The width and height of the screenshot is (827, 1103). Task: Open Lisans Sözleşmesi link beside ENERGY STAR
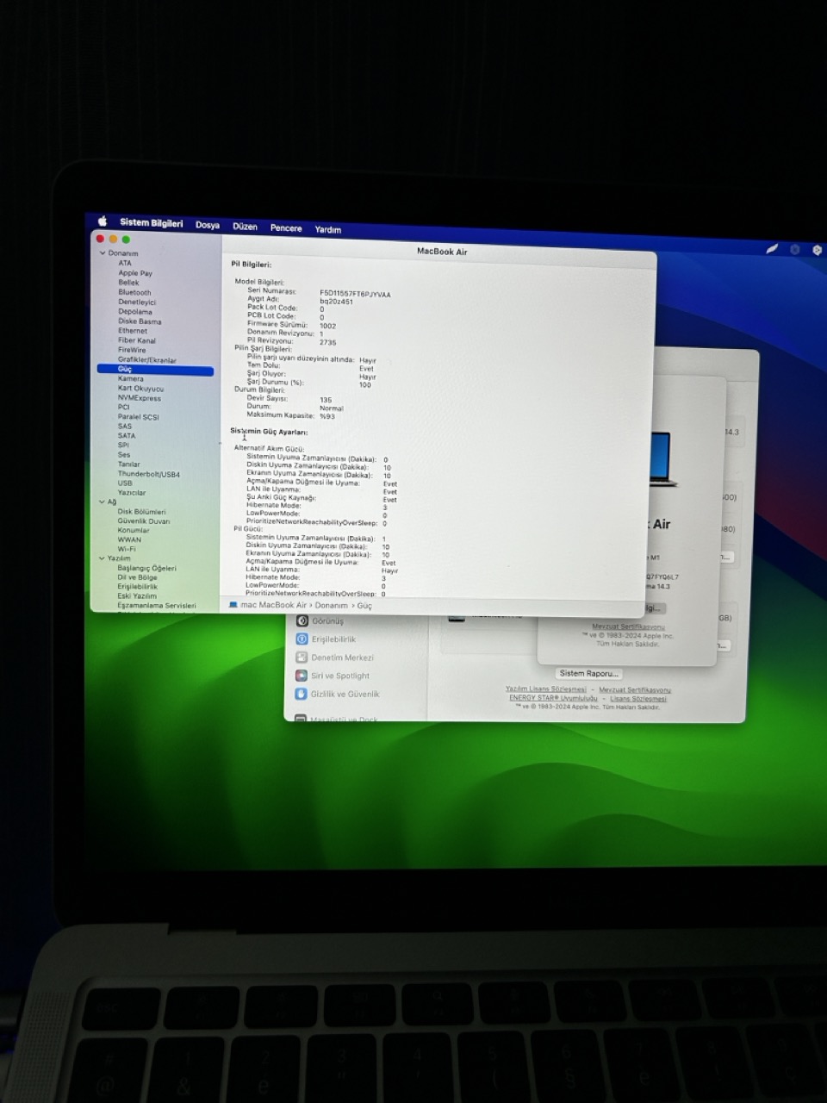[x=638, y=699]
